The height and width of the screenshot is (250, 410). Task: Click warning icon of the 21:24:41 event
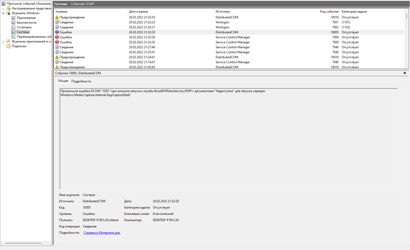tap(57, 57)
